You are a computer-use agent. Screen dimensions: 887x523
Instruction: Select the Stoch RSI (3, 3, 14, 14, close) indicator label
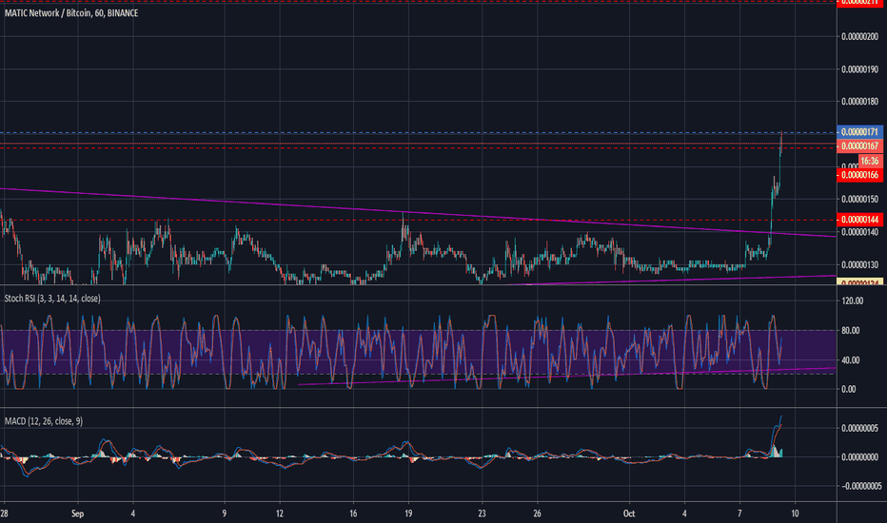tap(52, 298)
